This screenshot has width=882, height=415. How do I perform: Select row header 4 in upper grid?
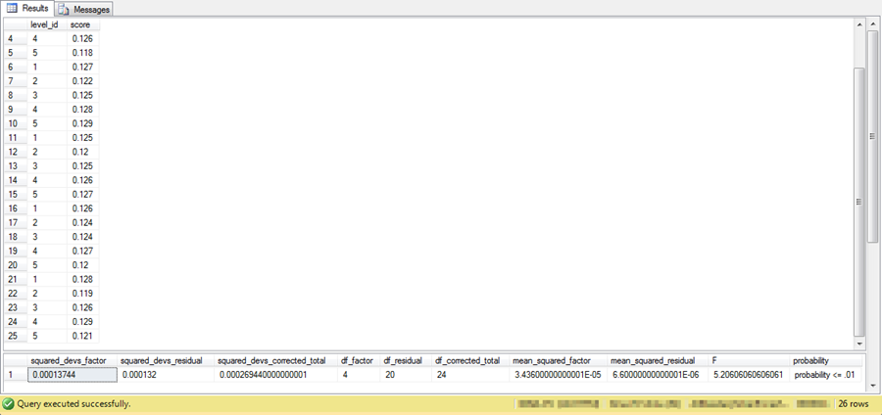[16, 39]
